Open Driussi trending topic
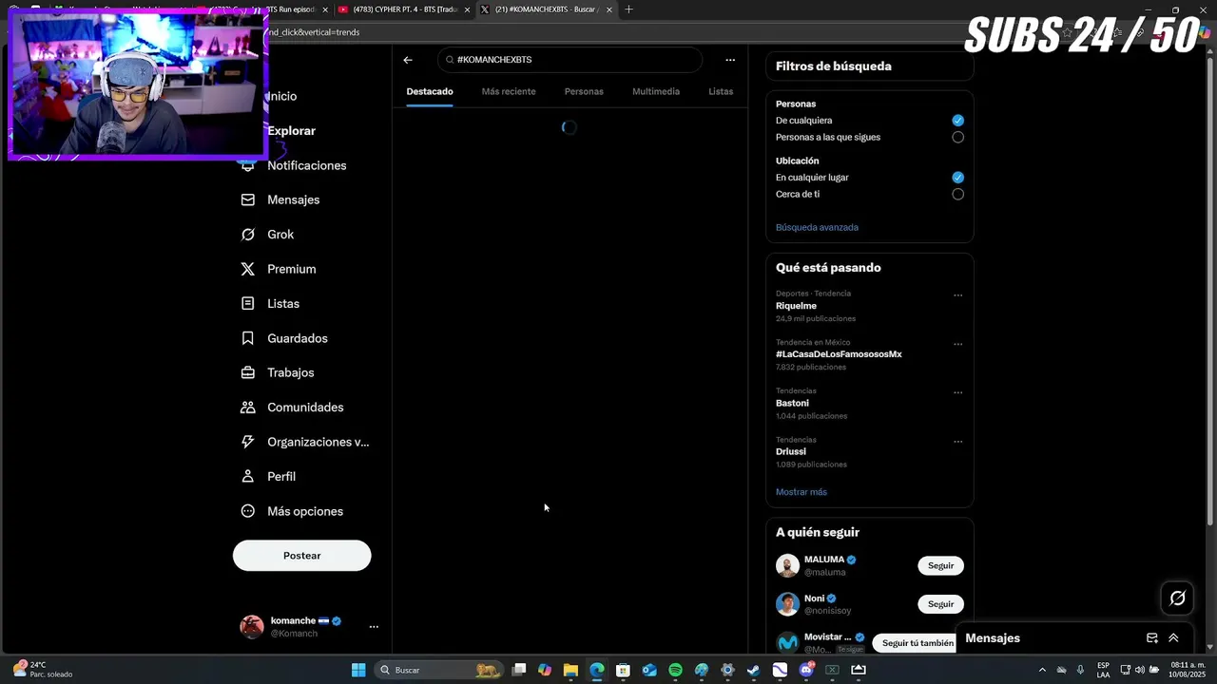1217x684 pixels. (791, 451)
